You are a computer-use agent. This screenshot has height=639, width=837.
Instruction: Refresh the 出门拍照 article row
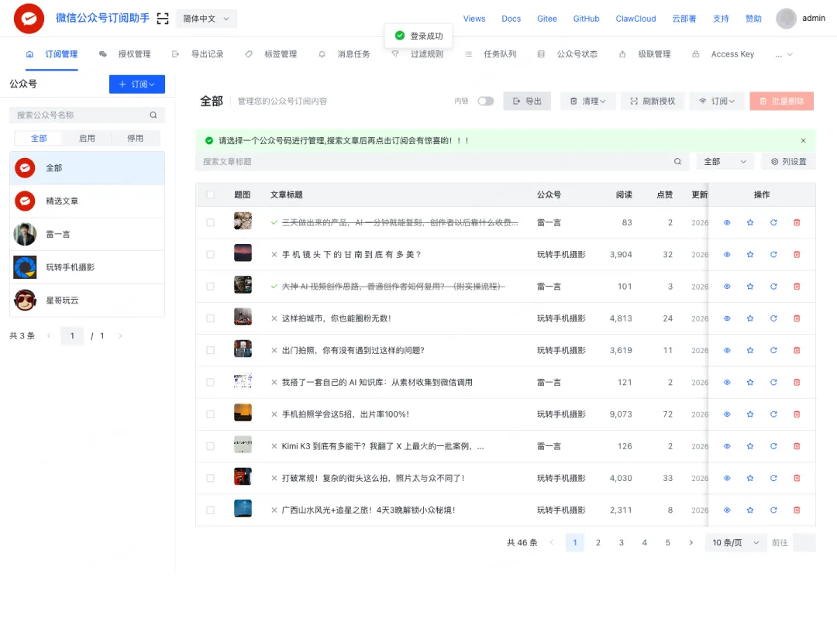773,350
